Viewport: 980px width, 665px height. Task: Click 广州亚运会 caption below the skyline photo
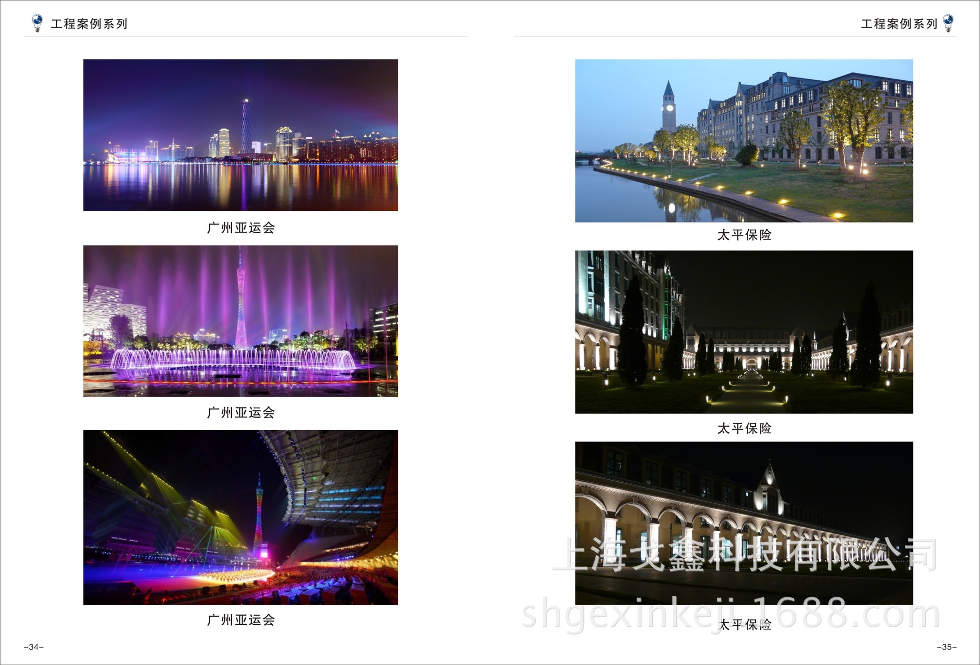[x=241, y=228]
